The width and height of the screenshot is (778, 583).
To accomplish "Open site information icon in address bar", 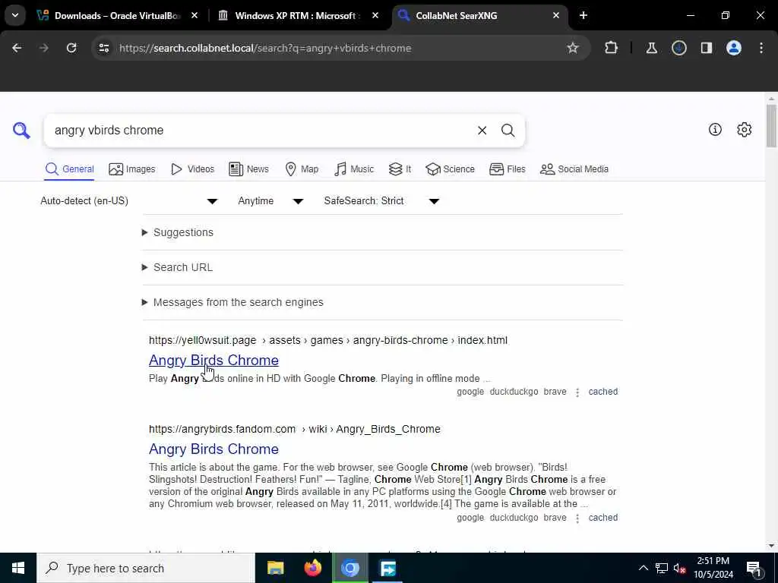I will coord(103,48).
